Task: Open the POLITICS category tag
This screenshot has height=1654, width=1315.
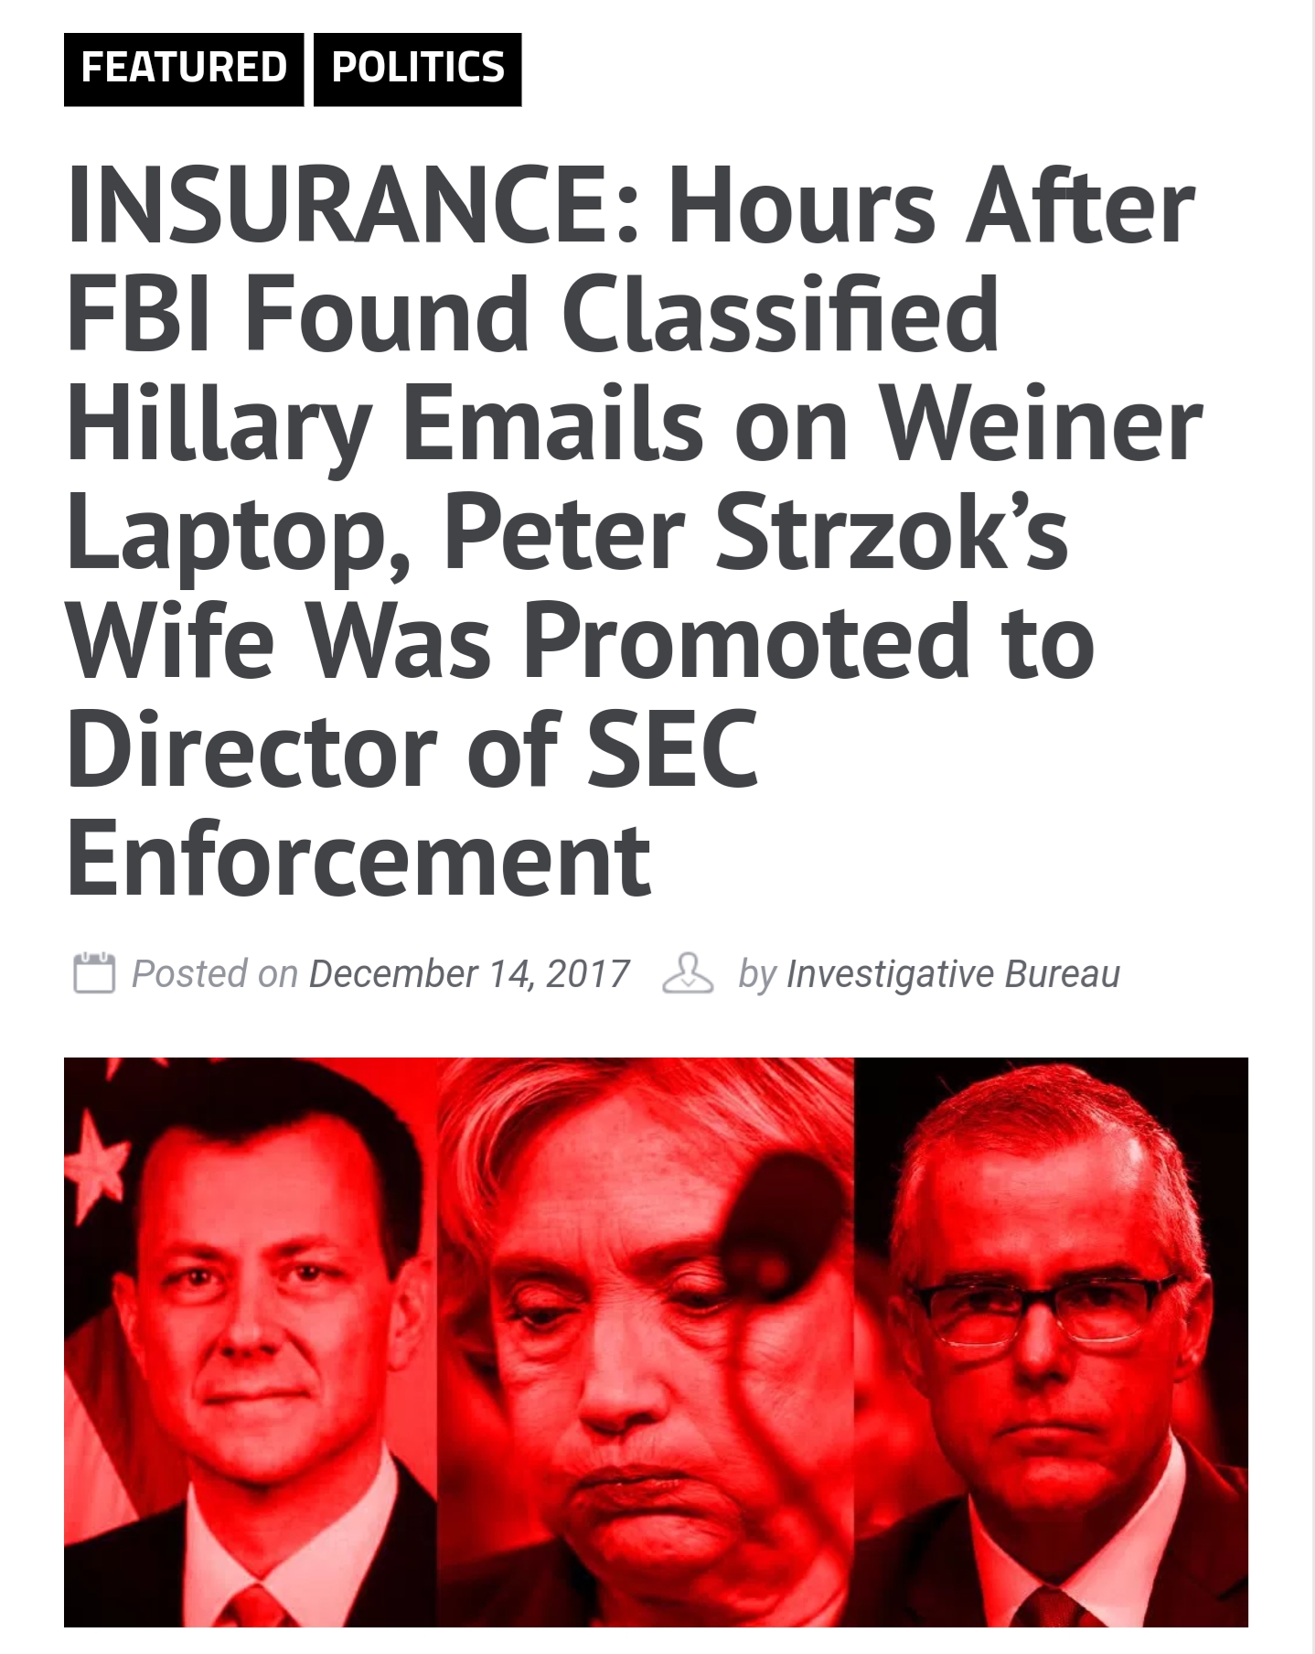Action: coord(418,70)
